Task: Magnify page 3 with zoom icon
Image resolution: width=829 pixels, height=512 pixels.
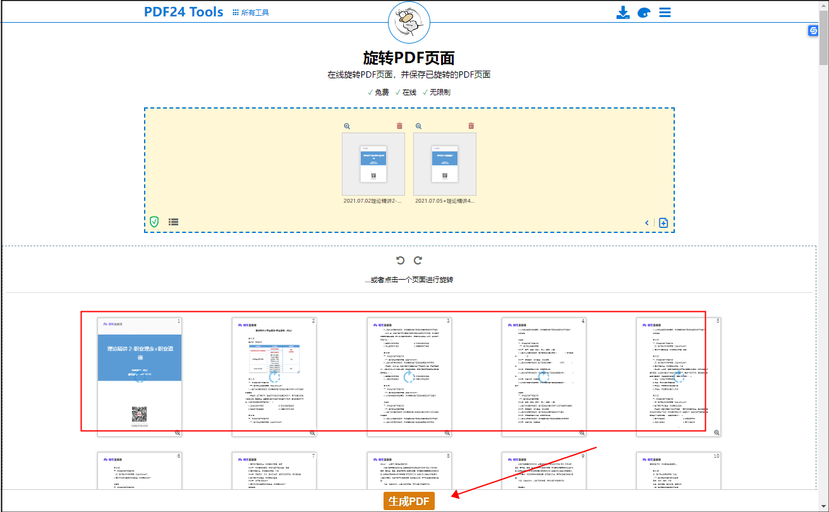Action: click(447, 432)
